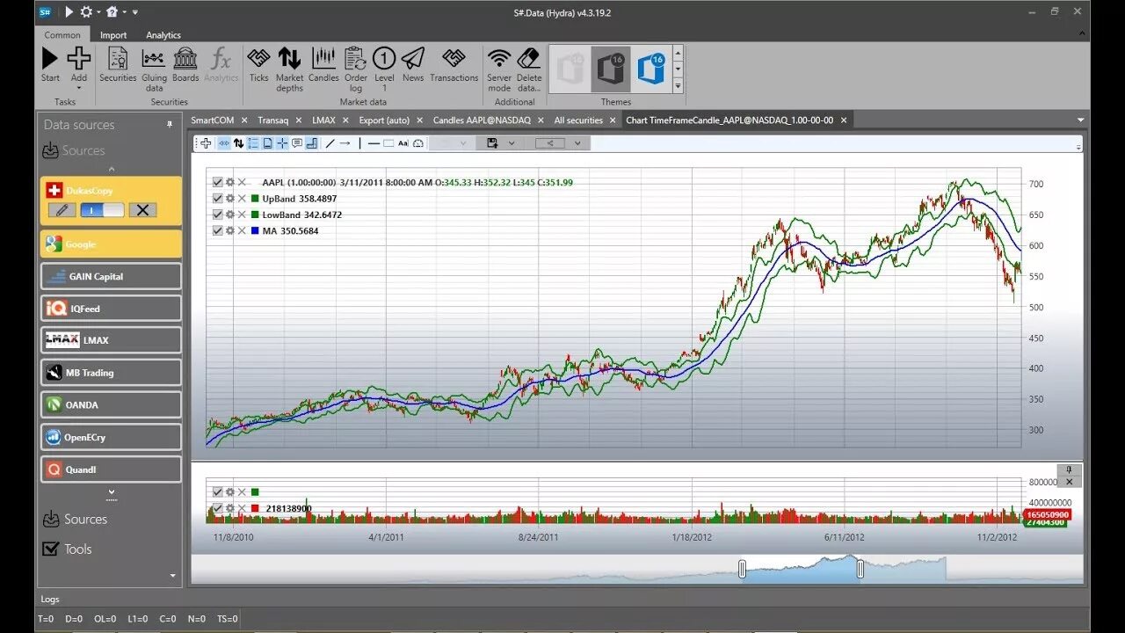This screenshot has width=1125, height=633.
Task: Open Transactions market data
Action: pyautogui.click(x=454, y=64)
